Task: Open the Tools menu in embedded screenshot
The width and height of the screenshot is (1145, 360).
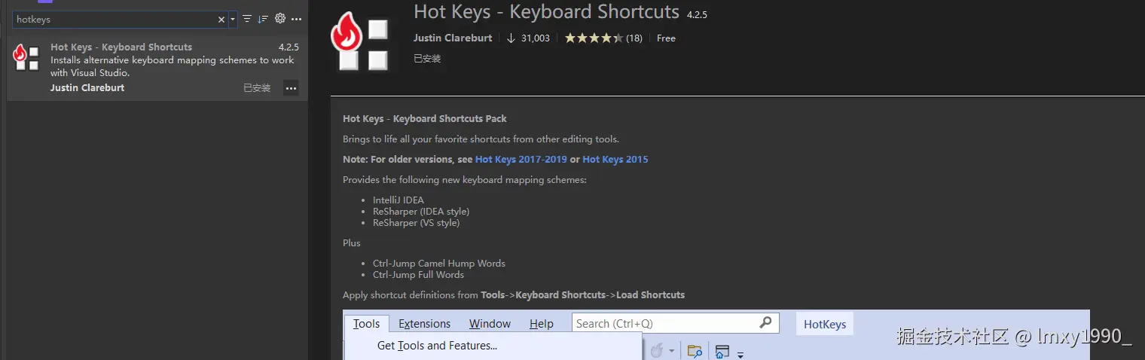Action: [x=367, y=324]
